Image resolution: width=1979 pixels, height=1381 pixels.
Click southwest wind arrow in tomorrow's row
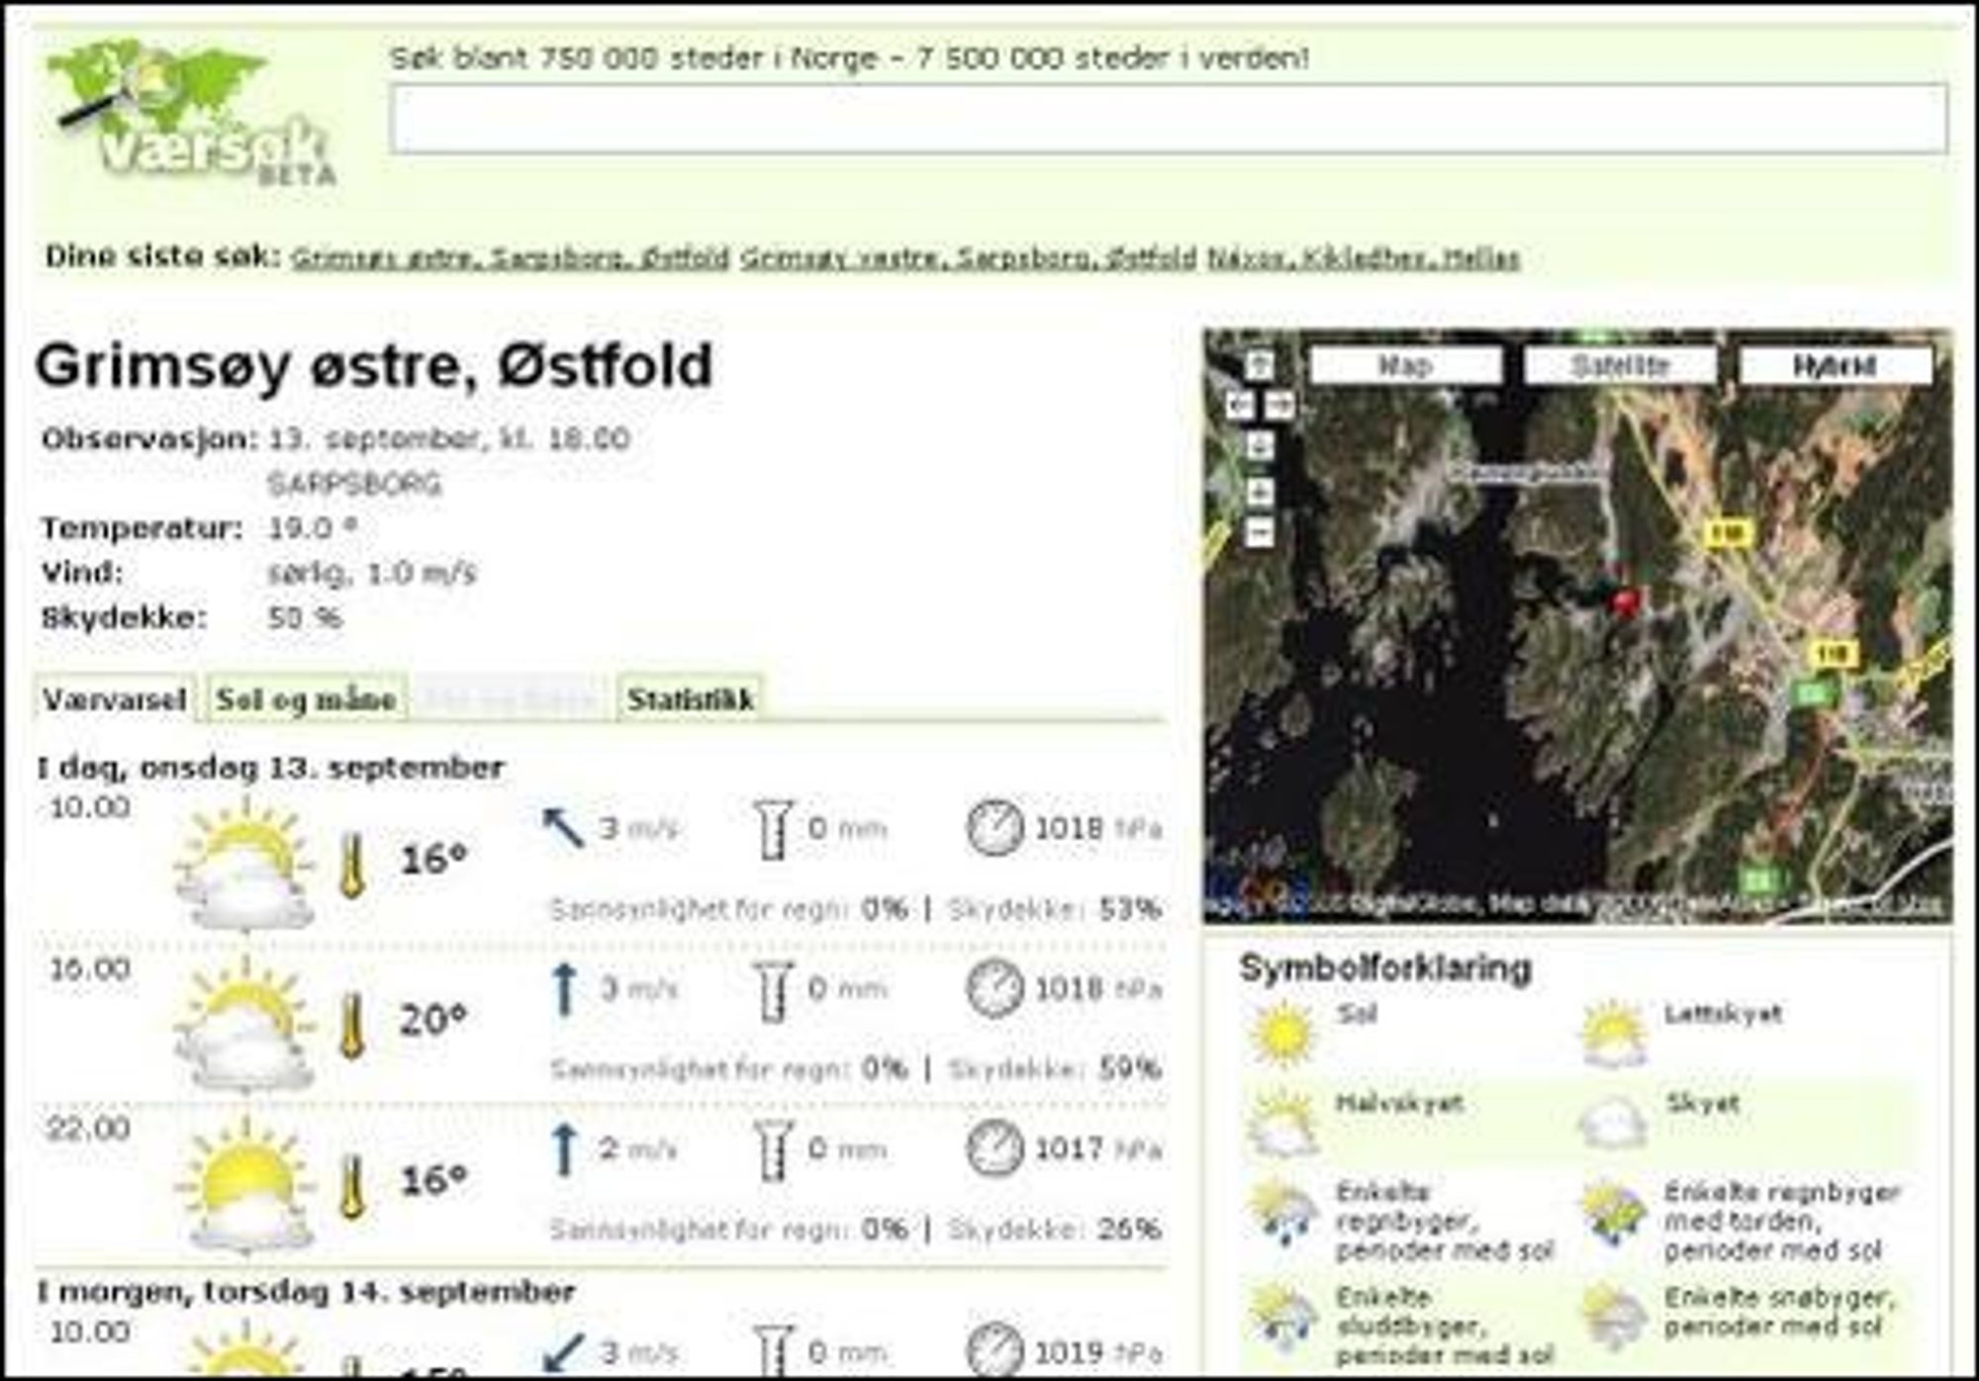point(564,1352)
